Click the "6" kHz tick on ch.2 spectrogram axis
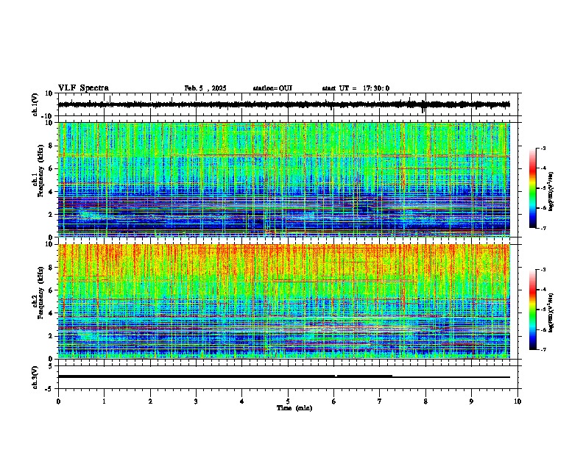This screenshot has width=583, height=450. coord(52,290)
